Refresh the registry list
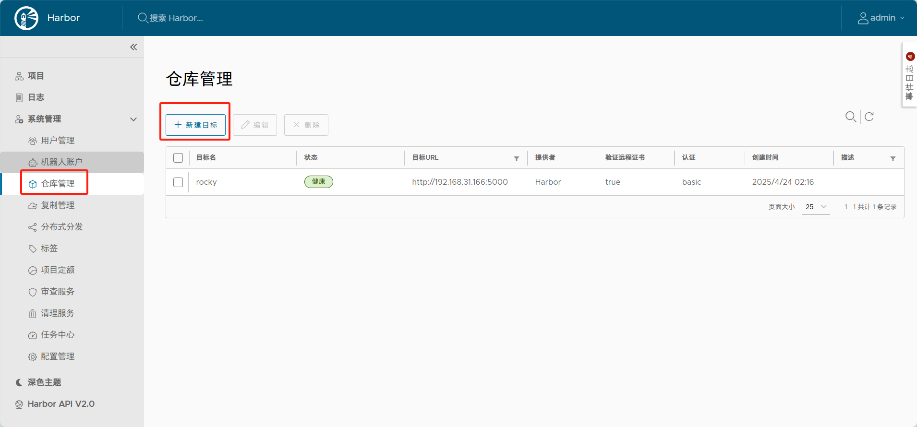Viewport: 917px width, 427px height. 869,117
